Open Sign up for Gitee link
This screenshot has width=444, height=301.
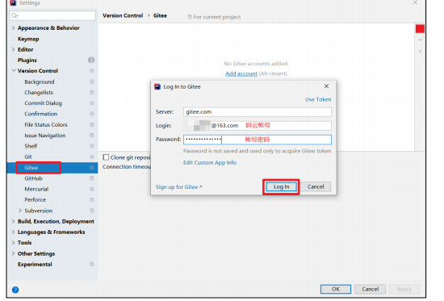(x=178, y=187)
